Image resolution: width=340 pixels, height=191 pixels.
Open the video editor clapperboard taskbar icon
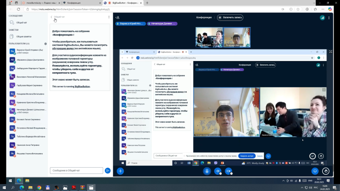click(x=91, y=188)
